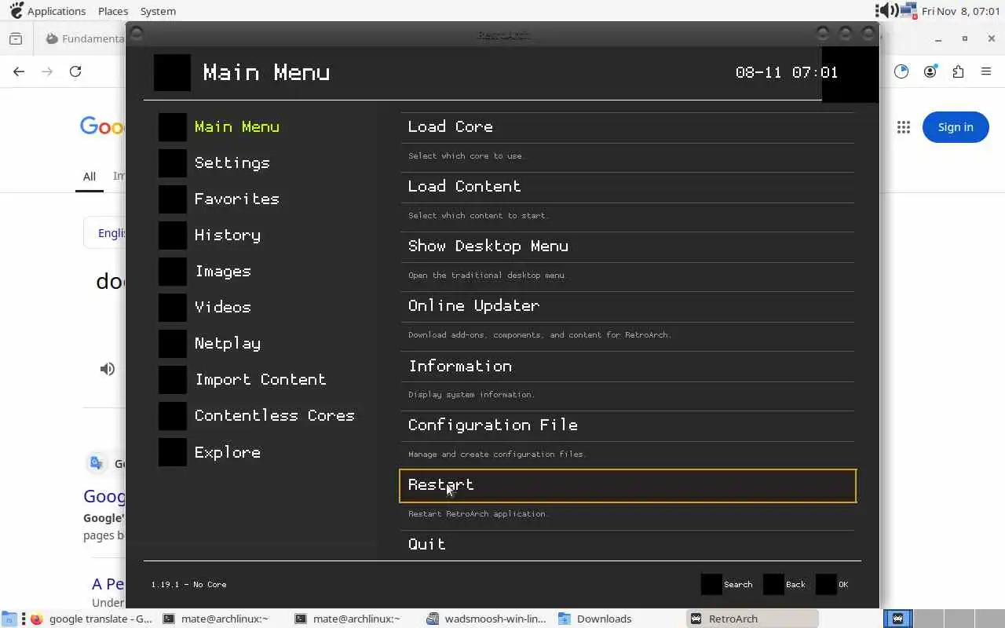Screen dimensions: 1005x628
Task: Open Show Desktop Menu entry
Action: (x=627, y=246)
